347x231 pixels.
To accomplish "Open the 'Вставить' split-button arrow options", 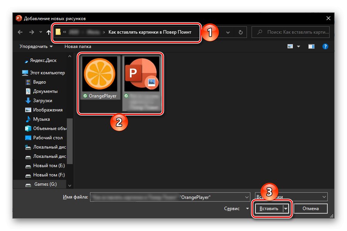I will [x=286, y=209].
